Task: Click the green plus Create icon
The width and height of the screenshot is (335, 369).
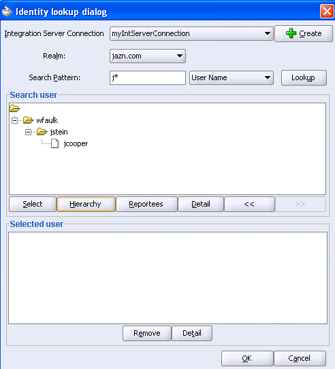Action: pyautogui.click(x=291, y=33)
